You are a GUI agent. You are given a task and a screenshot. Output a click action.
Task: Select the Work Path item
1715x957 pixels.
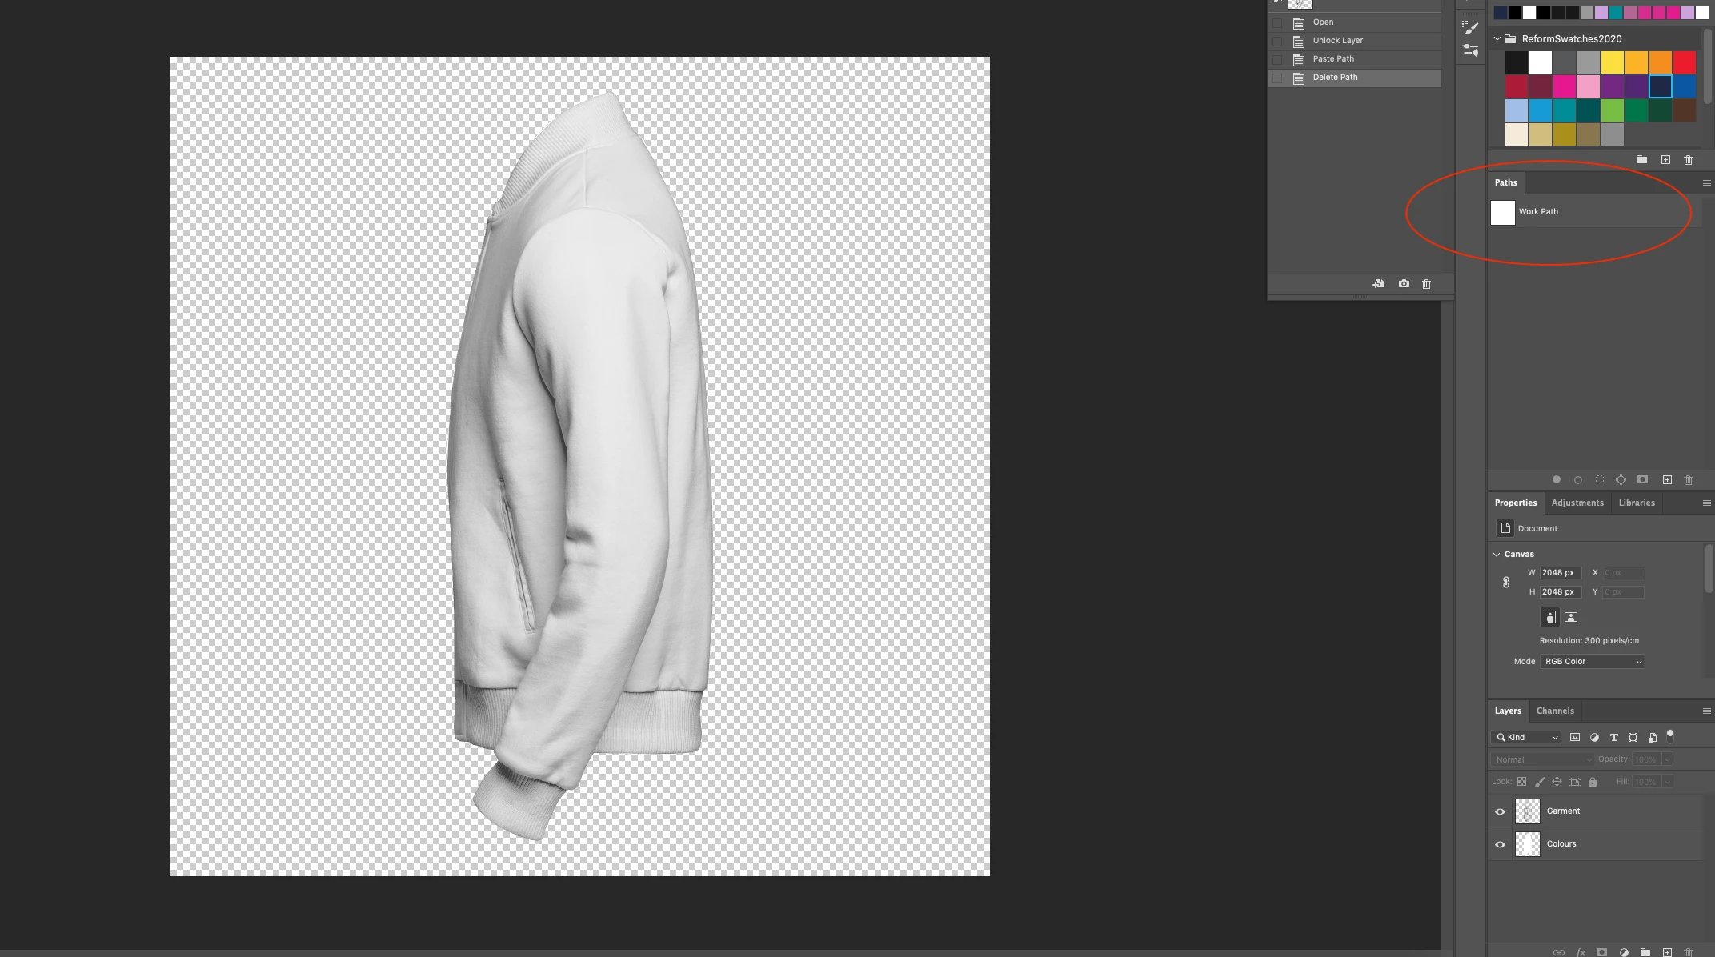[x=1538, y=212]
